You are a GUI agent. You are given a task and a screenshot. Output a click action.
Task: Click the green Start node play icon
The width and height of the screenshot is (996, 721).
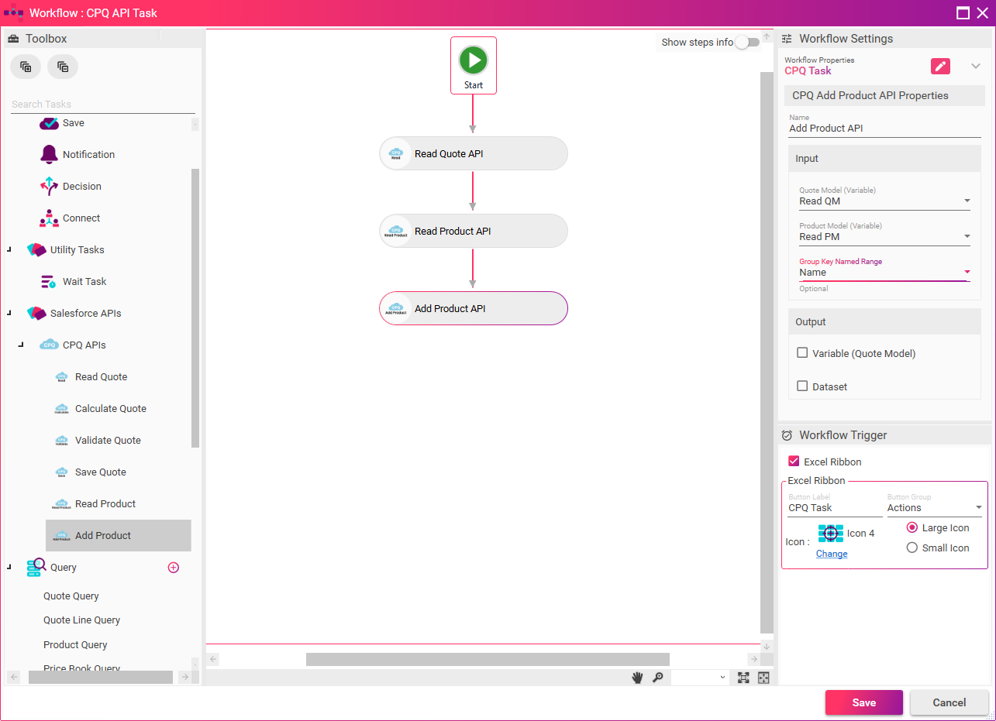point(473,60)
